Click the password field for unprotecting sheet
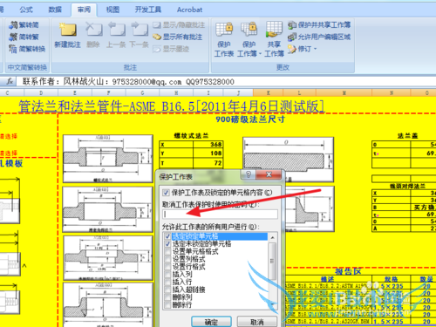 pos(220,215)
